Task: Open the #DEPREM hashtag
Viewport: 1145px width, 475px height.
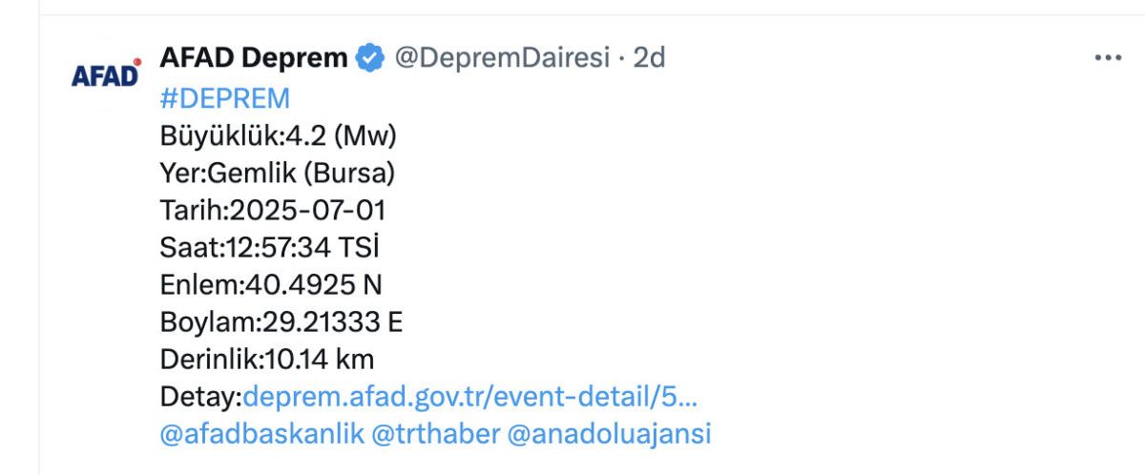Action: (x=225, y=99)
